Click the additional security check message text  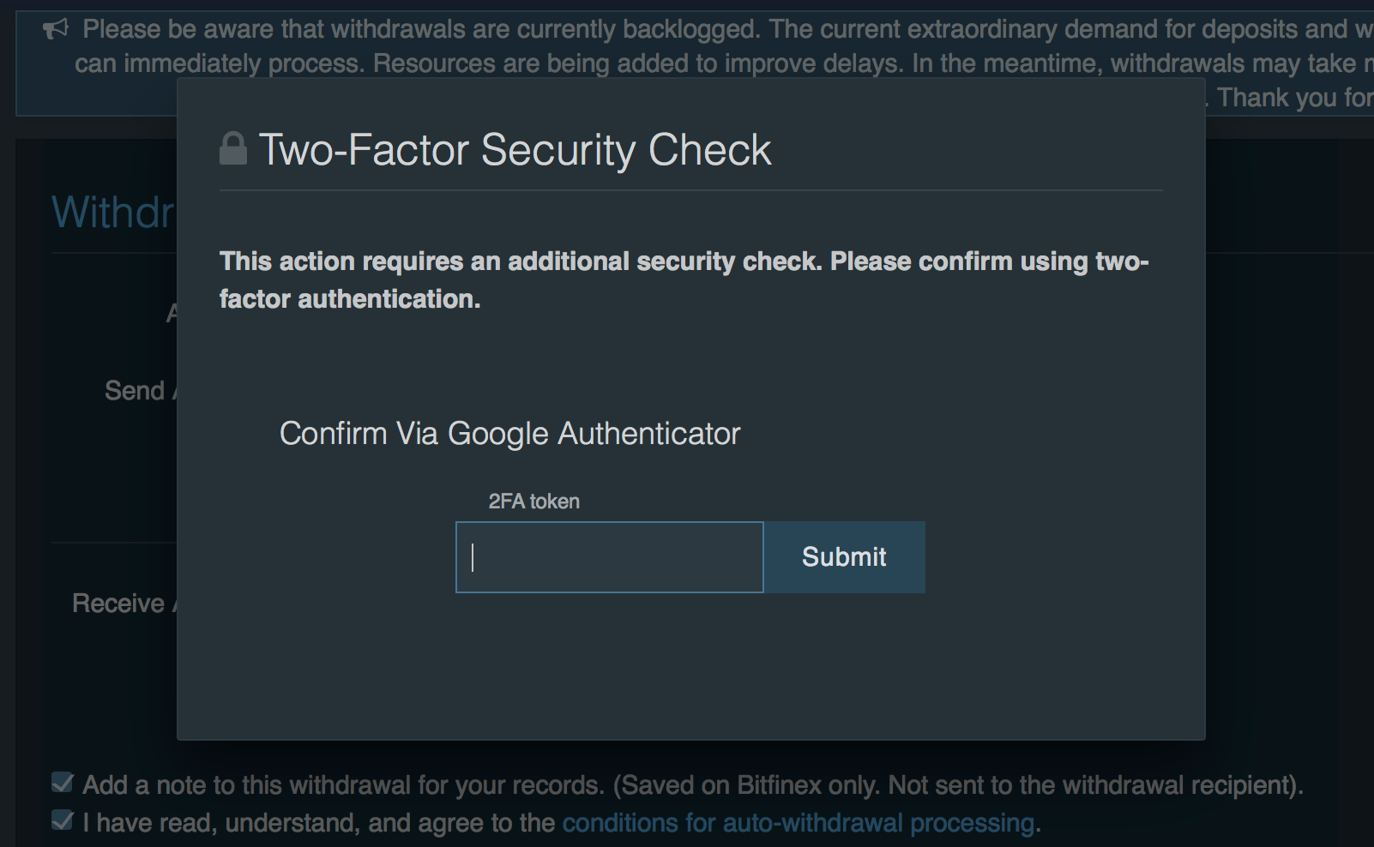tap(684, 280)
